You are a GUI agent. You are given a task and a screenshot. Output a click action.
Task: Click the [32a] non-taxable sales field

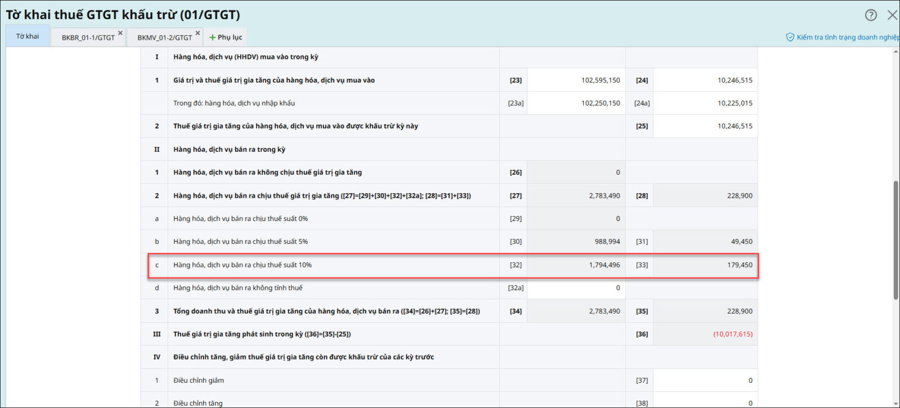point(576,288)
